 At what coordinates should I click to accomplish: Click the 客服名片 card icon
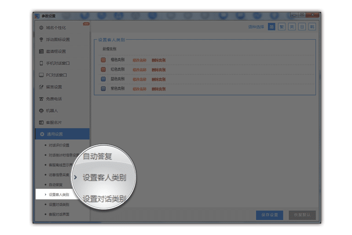(41, 122)
